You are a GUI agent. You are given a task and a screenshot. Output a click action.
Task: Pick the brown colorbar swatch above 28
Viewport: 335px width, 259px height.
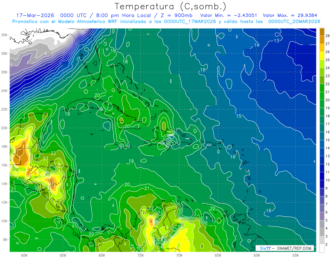[322, 32]
